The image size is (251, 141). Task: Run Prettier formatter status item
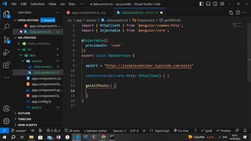pos(224,130)
